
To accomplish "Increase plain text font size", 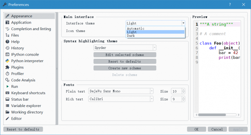I will pos(183,90).
